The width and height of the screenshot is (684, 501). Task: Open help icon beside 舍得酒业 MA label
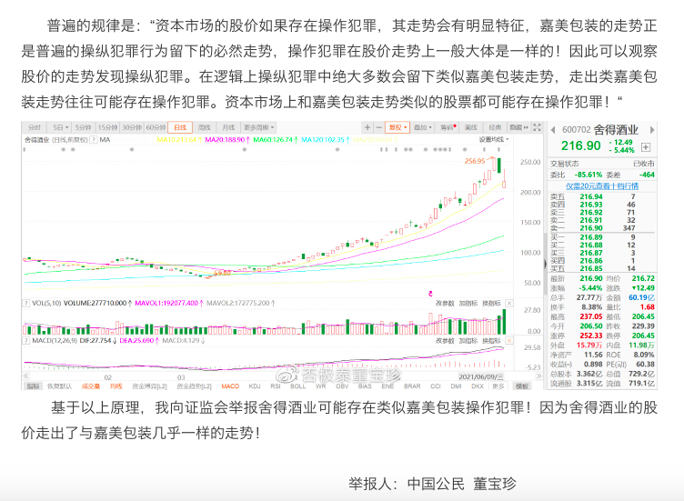(x=94, y=140)
